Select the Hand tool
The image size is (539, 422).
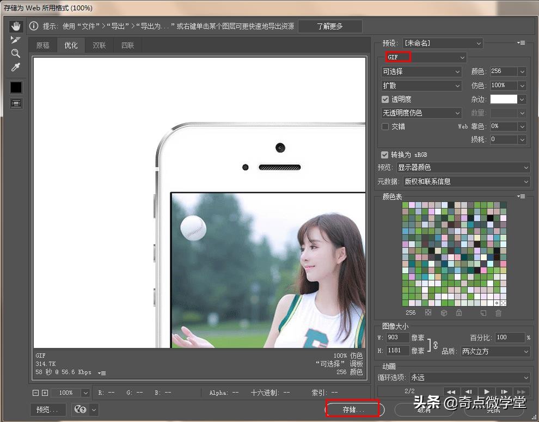point(16,26)
